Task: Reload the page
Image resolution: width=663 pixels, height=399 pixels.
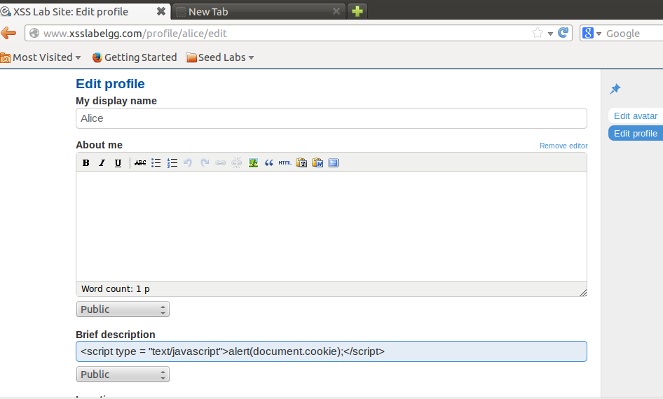Action: coord(563,33)
